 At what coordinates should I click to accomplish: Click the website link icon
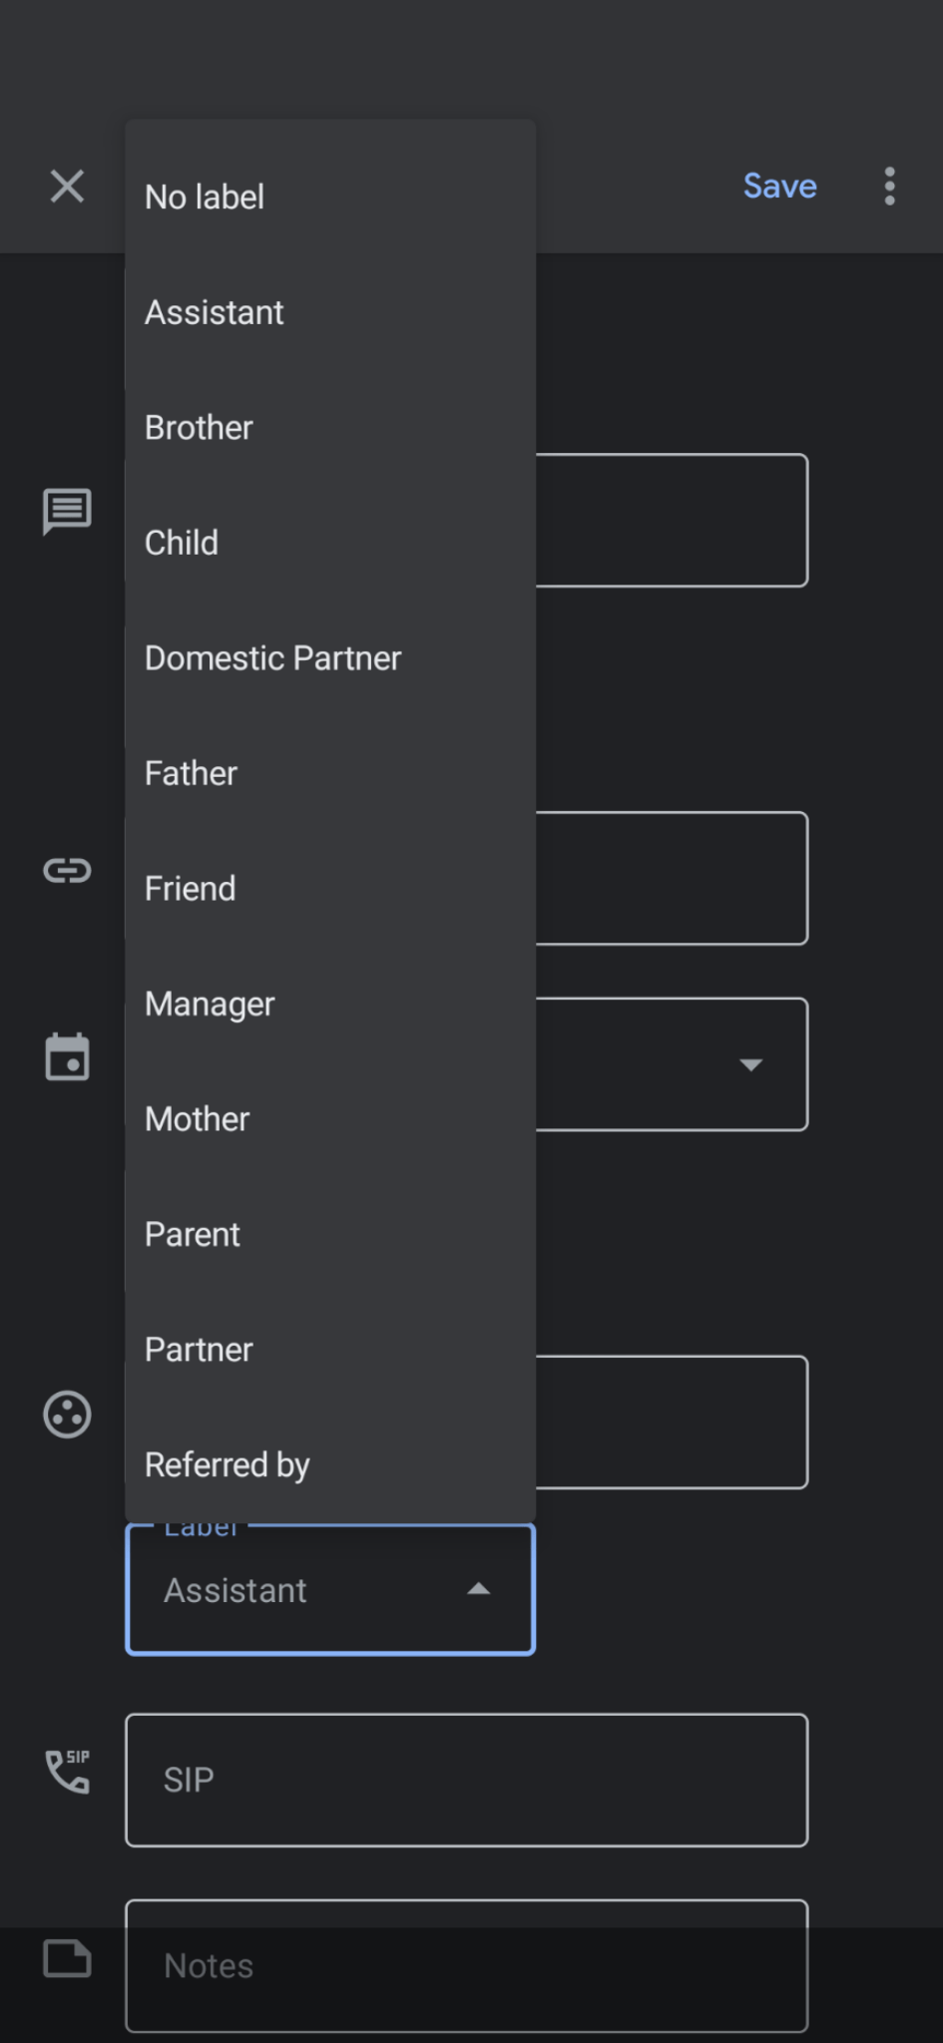pos(67,871)
